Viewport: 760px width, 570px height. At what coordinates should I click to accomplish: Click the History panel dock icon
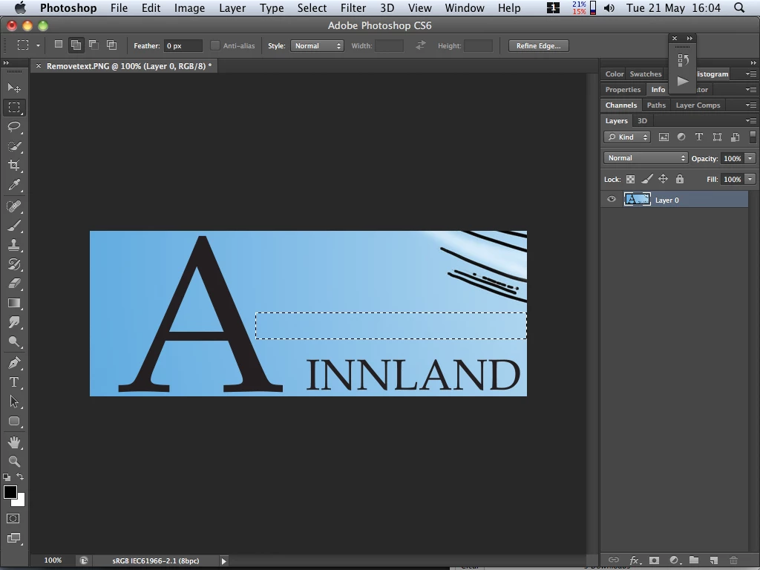(x=683, y=60)
